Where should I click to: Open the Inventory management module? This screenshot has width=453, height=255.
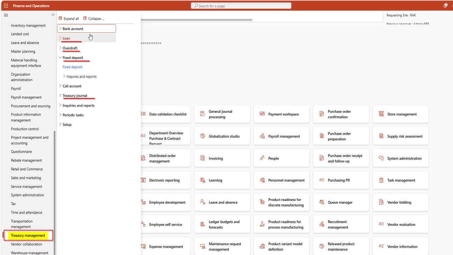[x=28, y=25]
